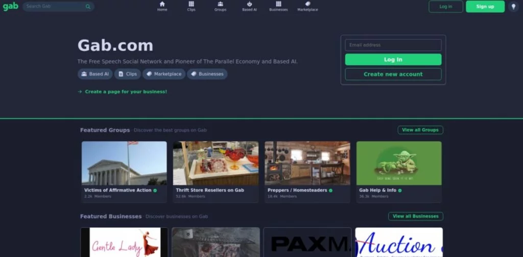Image resolution: width=523 pixels, height=257 pixels.
Task: Click the Gab.com heading
Action: 115,45
